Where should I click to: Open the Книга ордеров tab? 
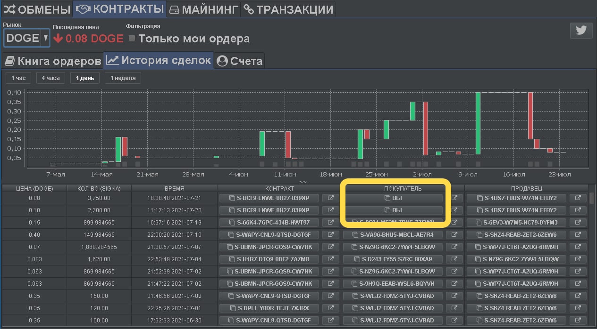click(x=52, y=61)
